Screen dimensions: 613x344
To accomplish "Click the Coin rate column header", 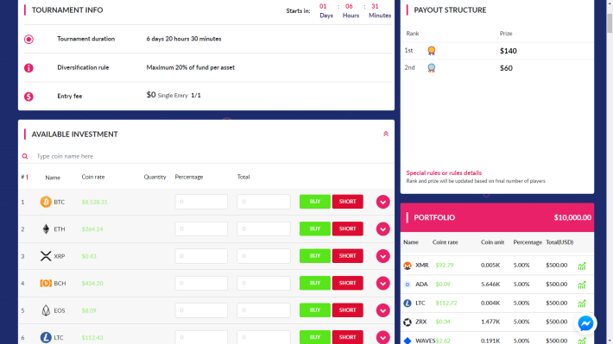I will [93, 177].
